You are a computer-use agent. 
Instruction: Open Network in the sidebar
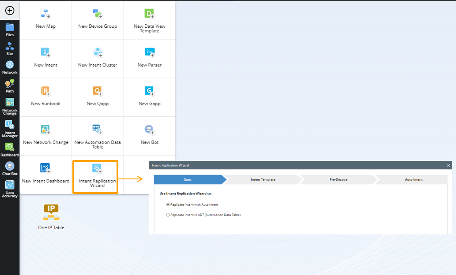10,67
